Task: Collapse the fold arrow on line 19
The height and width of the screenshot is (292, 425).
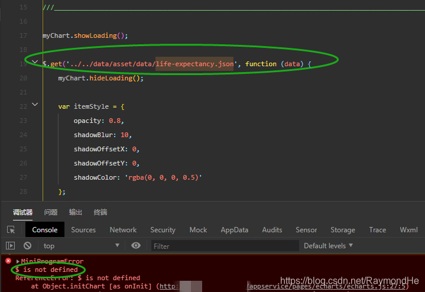Action: 35,62
